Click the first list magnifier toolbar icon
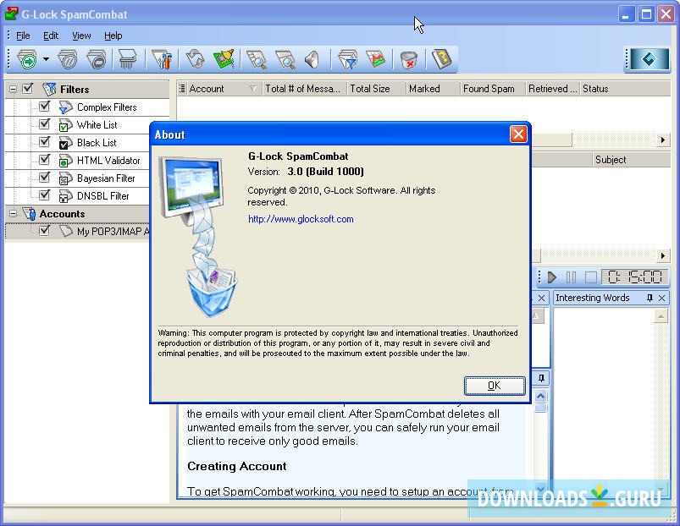The image size is (680, 526). coord(257,59)
